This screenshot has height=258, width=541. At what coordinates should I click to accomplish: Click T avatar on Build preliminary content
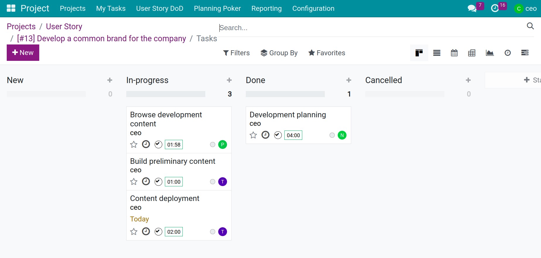pos(223,182)
